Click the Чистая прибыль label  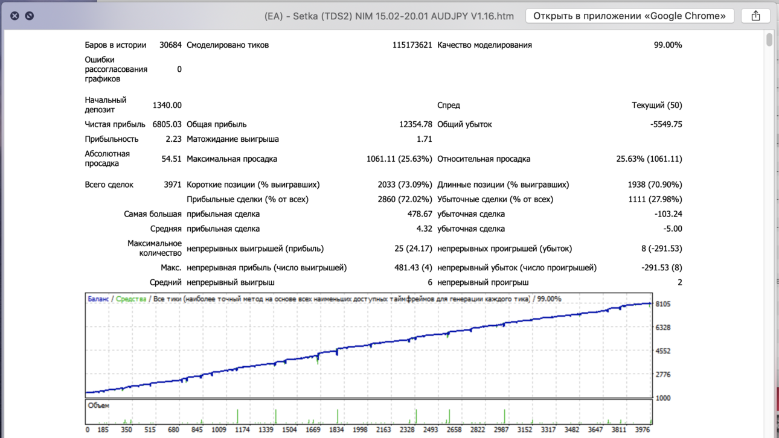tap(115, 124)
